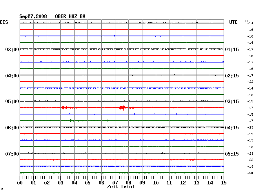
Task: Click the station label OBER HHZ BW
Action: click(x=70, y=16)
